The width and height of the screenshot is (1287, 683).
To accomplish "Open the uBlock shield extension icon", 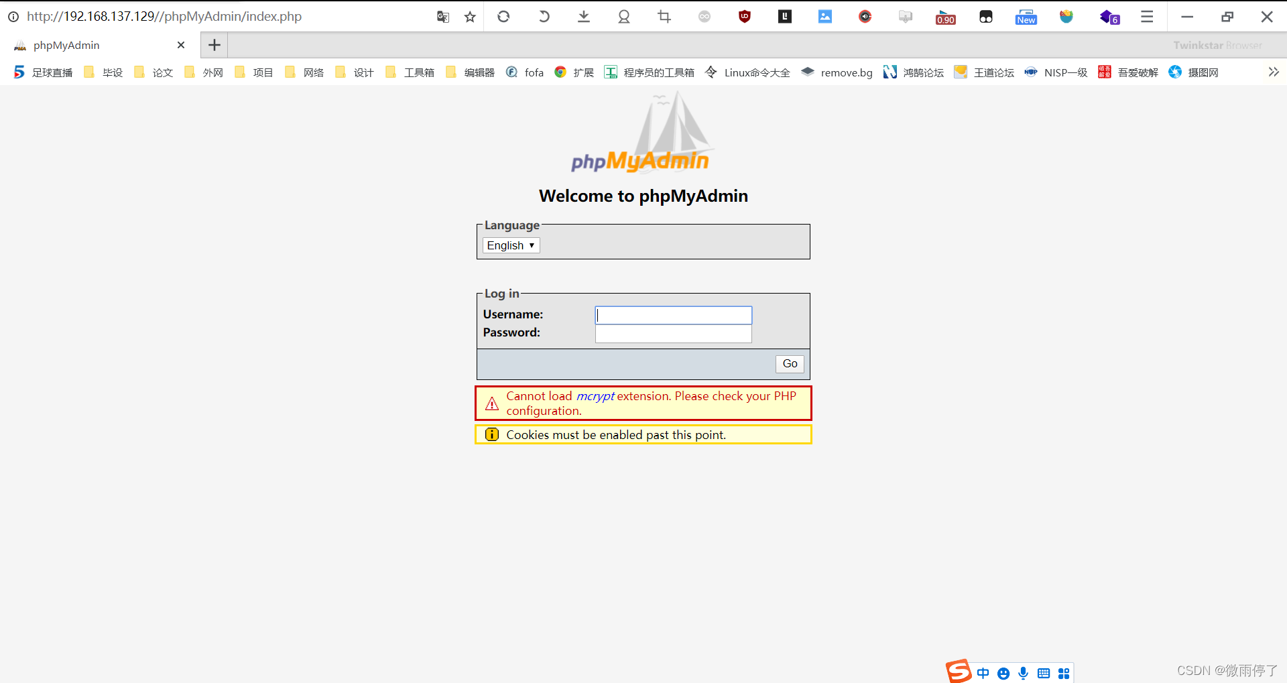I will 745,17.
